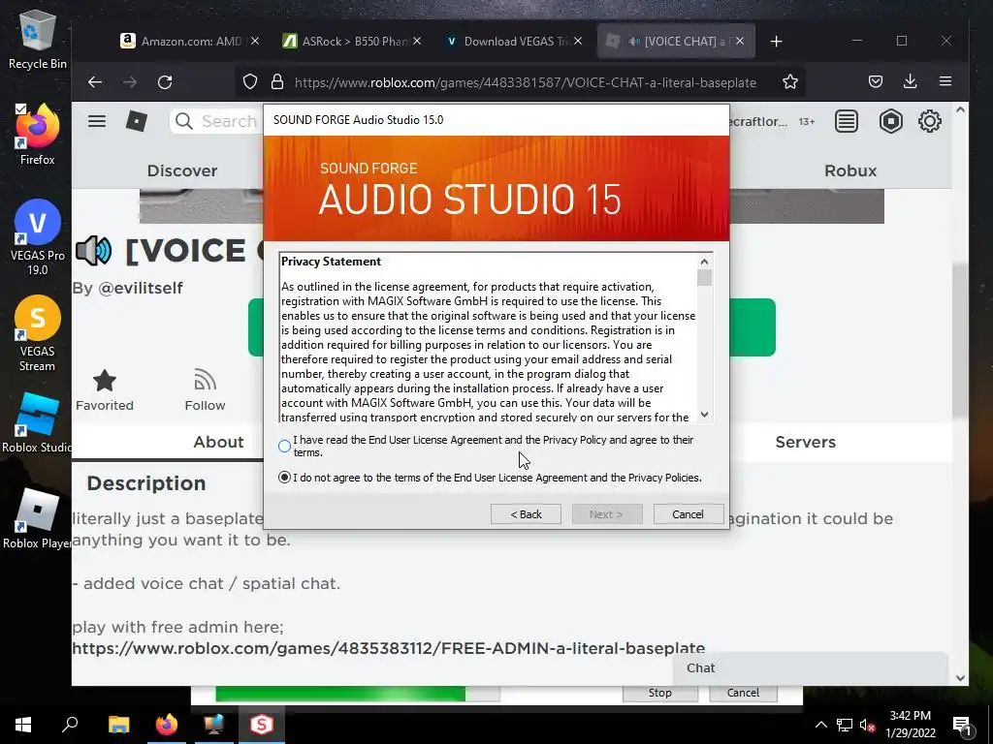Accept the End User License Agreement radio button
The width and height of the screenshot is (993, 744).
[284, 446]
